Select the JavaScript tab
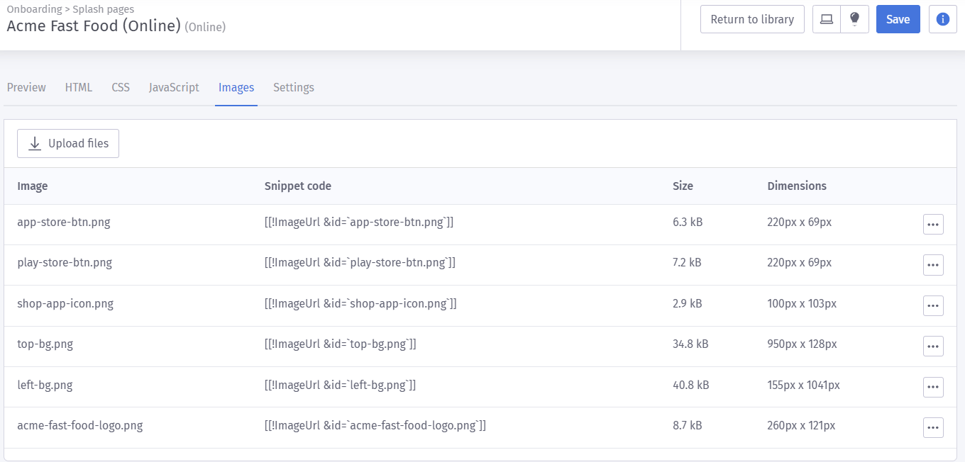 click(x=174, y=88)
